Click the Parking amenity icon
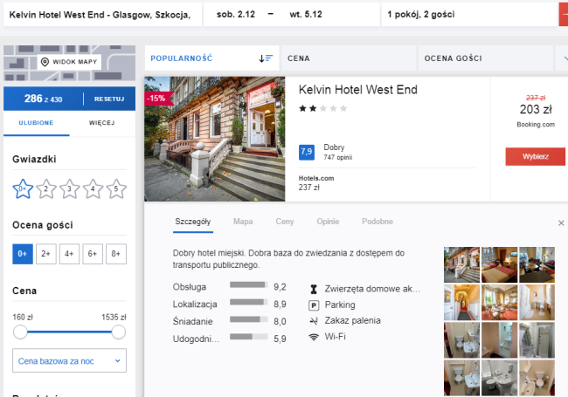 click(314, 305)
